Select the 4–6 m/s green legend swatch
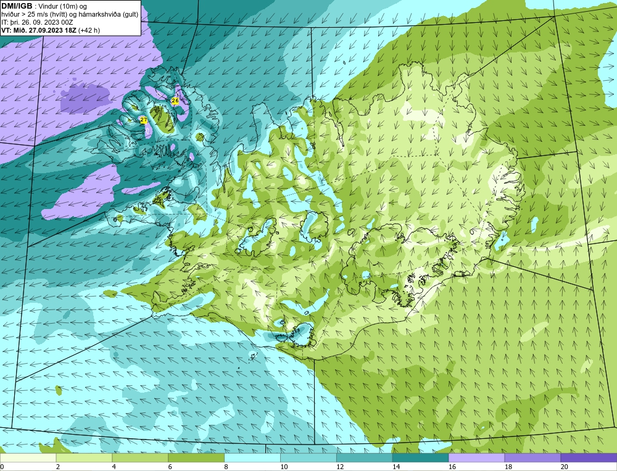 coord(140,457)
